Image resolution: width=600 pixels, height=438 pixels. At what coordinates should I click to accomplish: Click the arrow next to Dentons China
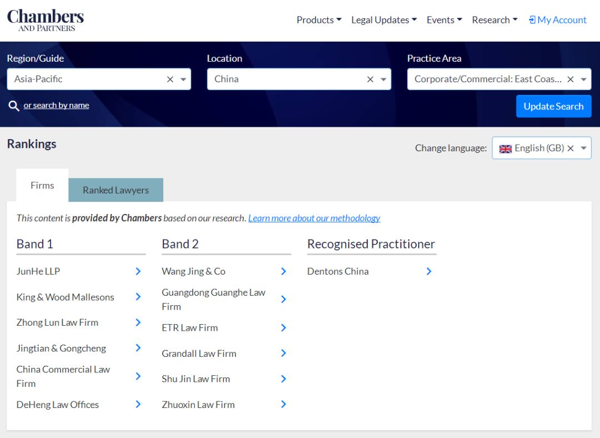pyautogui.click(x=429, y=271)
